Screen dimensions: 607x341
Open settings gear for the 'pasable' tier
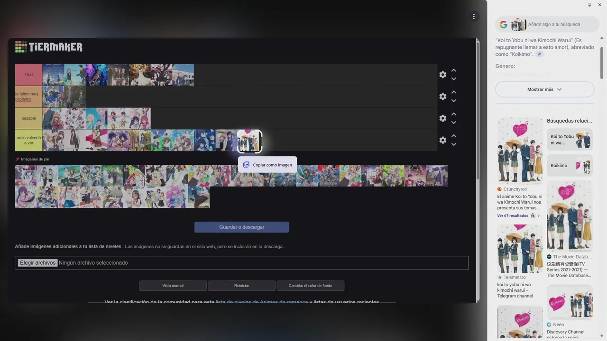[442, 118]
